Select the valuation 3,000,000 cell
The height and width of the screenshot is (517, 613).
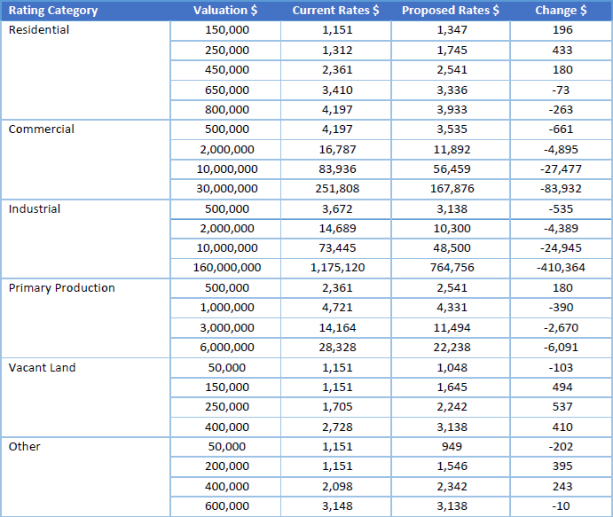[x=227, y=328]
